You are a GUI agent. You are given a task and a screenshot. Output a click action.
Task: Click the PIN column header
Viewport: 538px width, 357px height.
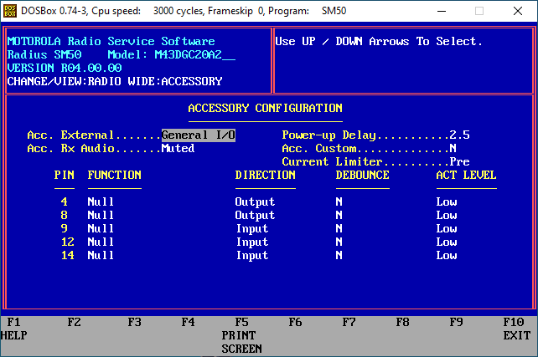point(65,175)
